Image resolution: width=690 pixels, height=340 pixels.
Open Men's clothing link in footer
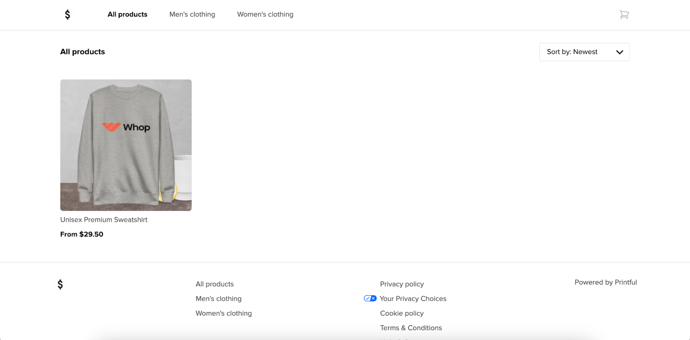219,299
